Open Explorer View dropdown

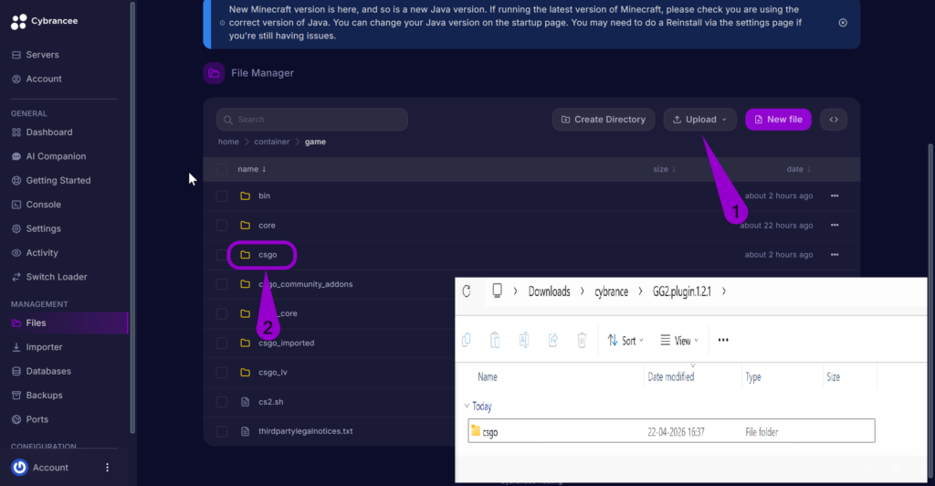678,341
